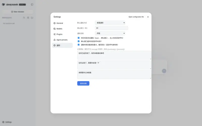Click into the 我需要你过来看看 template textarea
Screen dimensions: 202x126
click(x=114, y=75)
